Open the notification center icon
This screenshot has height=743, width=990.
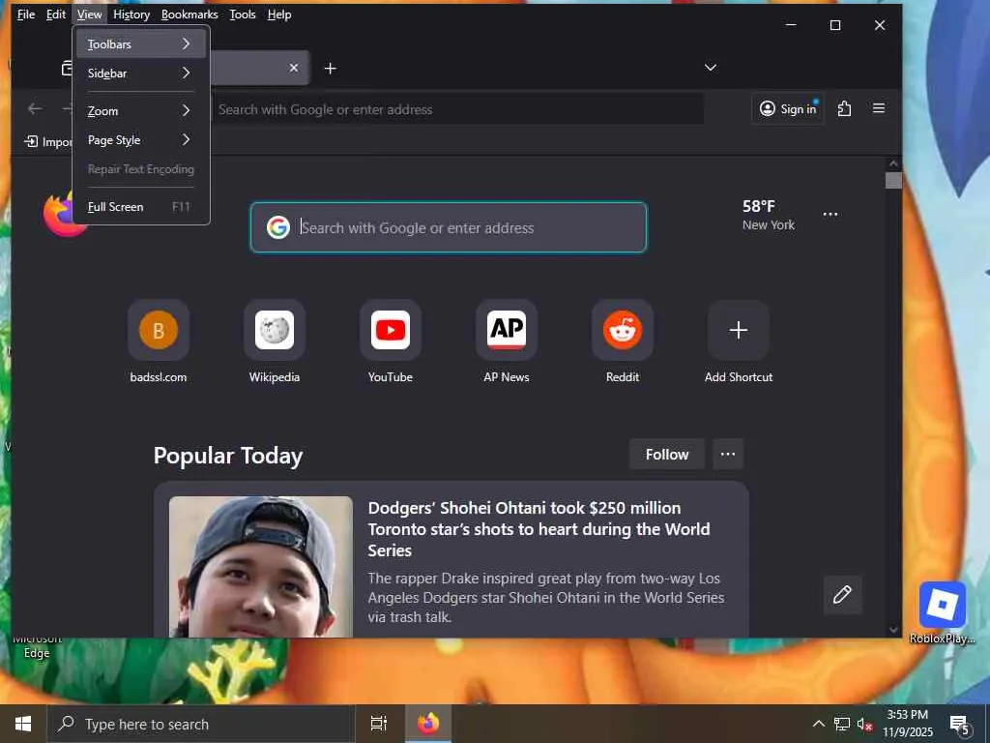click(959, 724)
